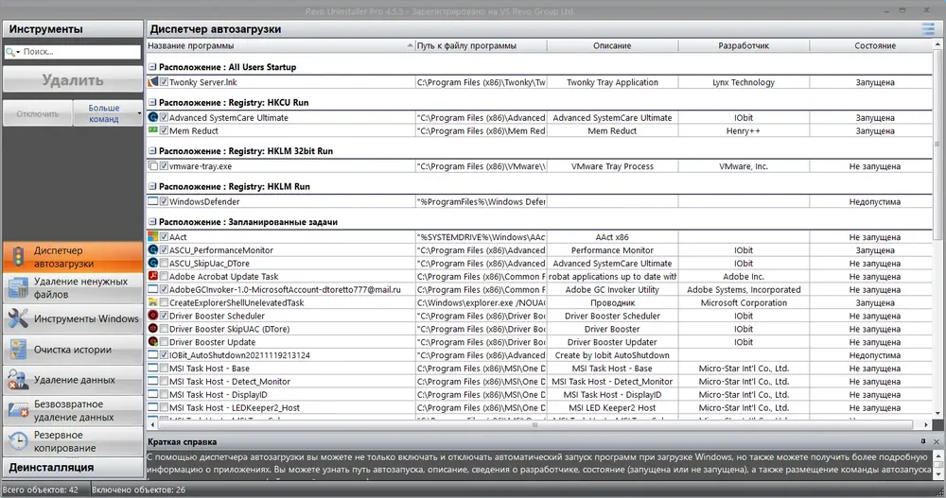The height and width of the screenshot is (498, 946).
Task: Click the Advanced SystemCare Ultimate row icon
Action: point(152,117)
